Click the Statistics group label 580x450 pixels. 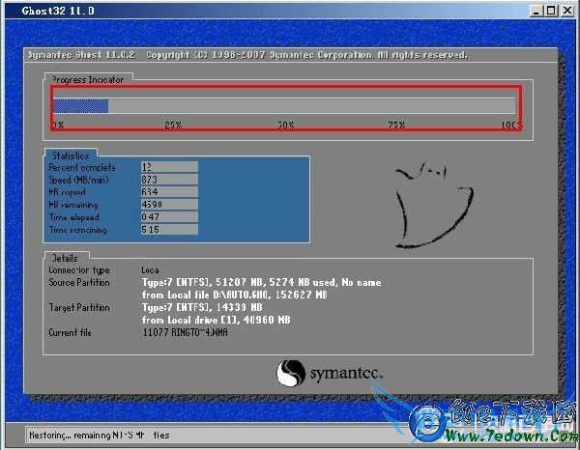[x=71, y=155]
